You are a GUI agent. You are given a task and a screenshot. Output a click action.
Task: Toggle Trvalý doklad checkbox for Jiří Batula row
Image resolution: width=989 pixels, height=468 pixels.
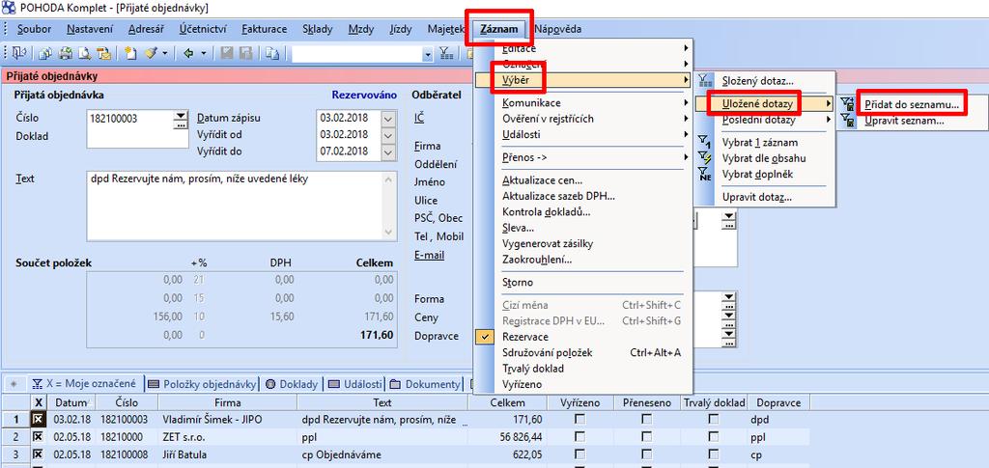[714, 454]
